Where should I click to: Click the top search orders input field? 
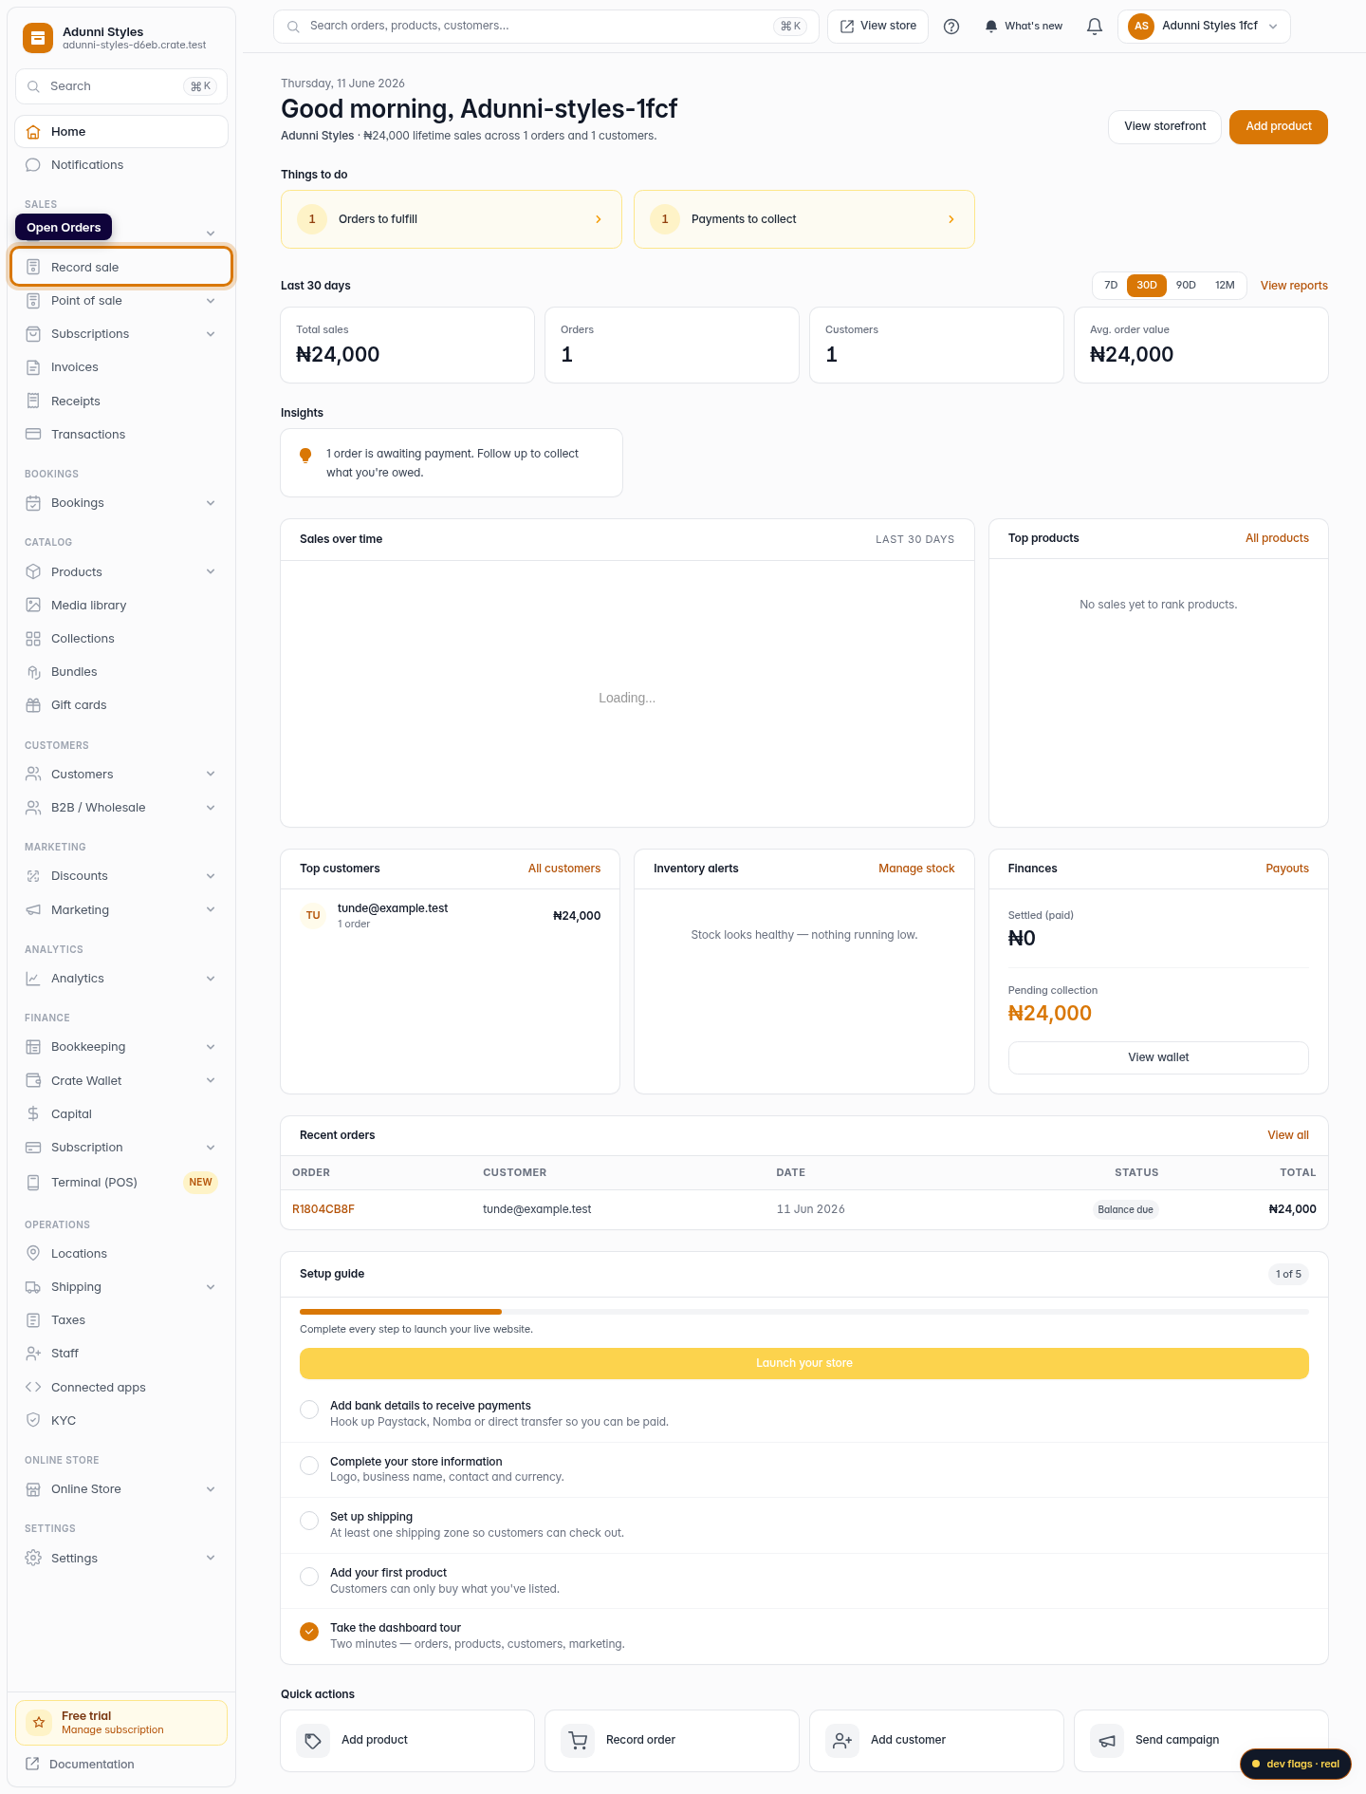coord(545,27)
